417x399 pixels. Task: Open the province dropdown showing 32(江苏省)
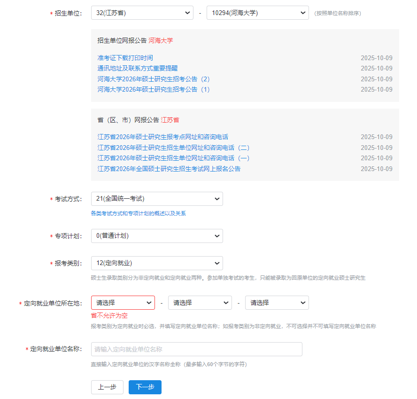[142, 13]
